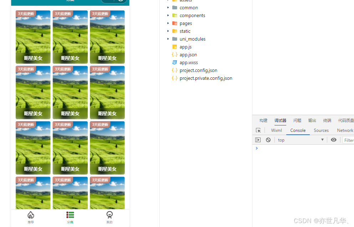Open the top context dropdown

tap(301, 140)
